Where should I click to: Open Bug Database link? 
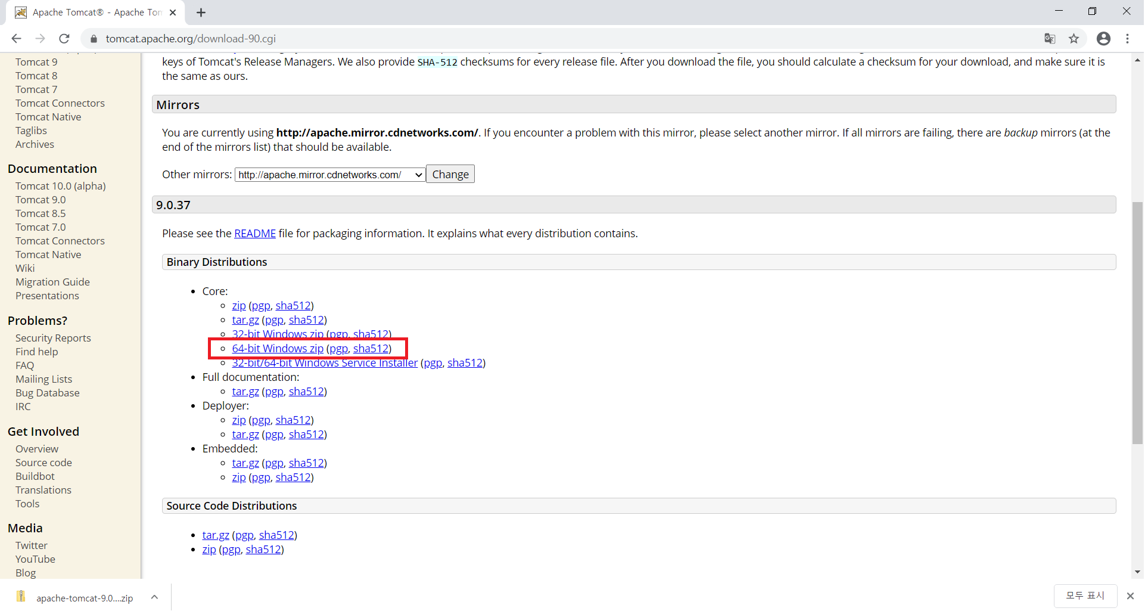(48, 393)
